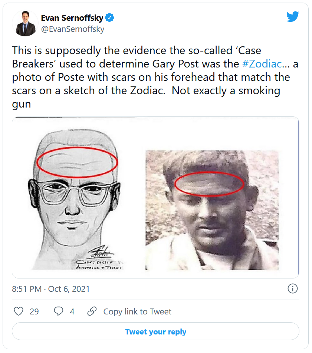Click the red oval on the sketch's forehead

click(78, 149)
